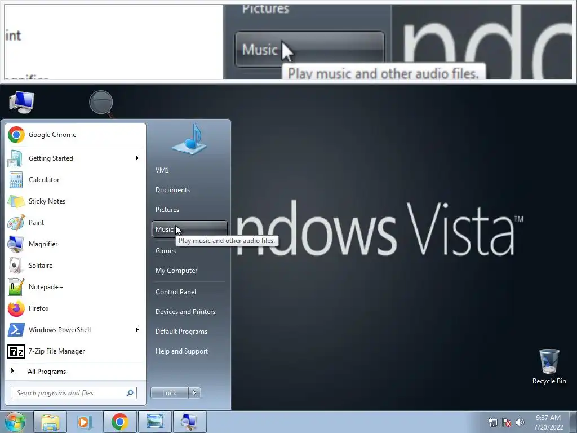The image size is (577, 433).
Task: Click the Show desktop button
Action: click(573, 422)
